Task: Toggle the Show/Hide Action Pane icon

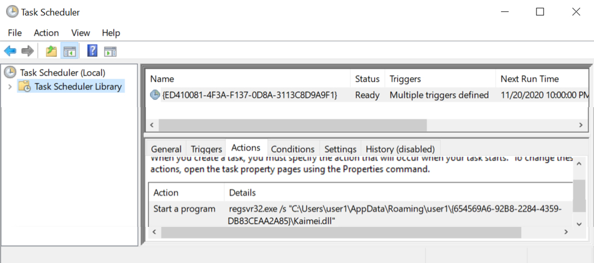Action: pyautogui.click(x=110, y=51)
